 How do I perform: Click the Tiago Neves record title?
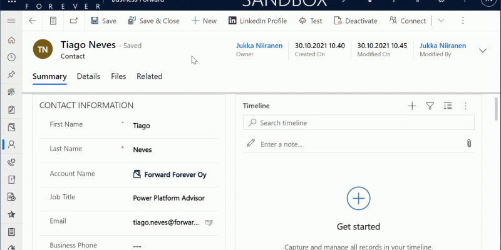coord(88,45)
